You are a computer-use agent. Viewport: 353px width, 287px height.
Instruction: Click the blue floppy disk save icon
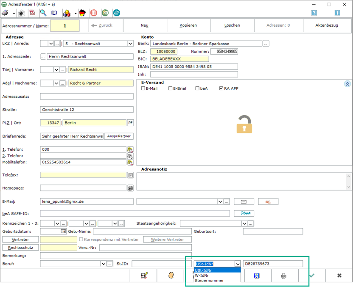click(256, 276)
